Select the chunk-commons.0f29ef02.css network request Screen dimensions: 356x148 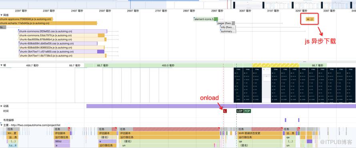(63, 31)
